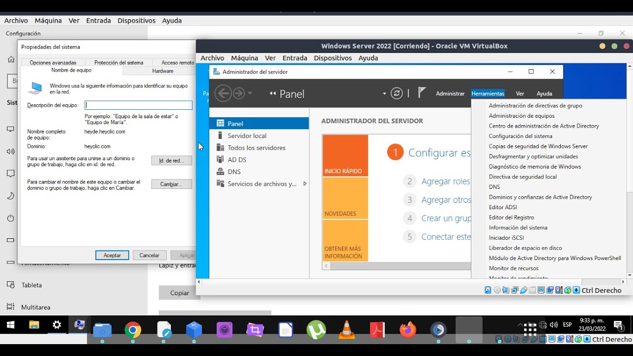Click the mouse integration icon in Windows Server 2022 window status bar

[568, 290]
